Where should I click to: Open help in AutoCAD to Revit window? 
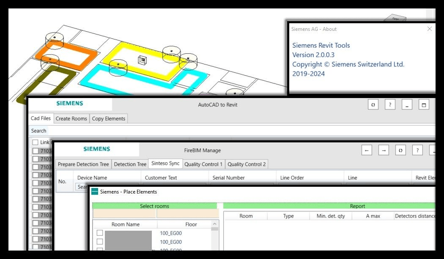390,105
